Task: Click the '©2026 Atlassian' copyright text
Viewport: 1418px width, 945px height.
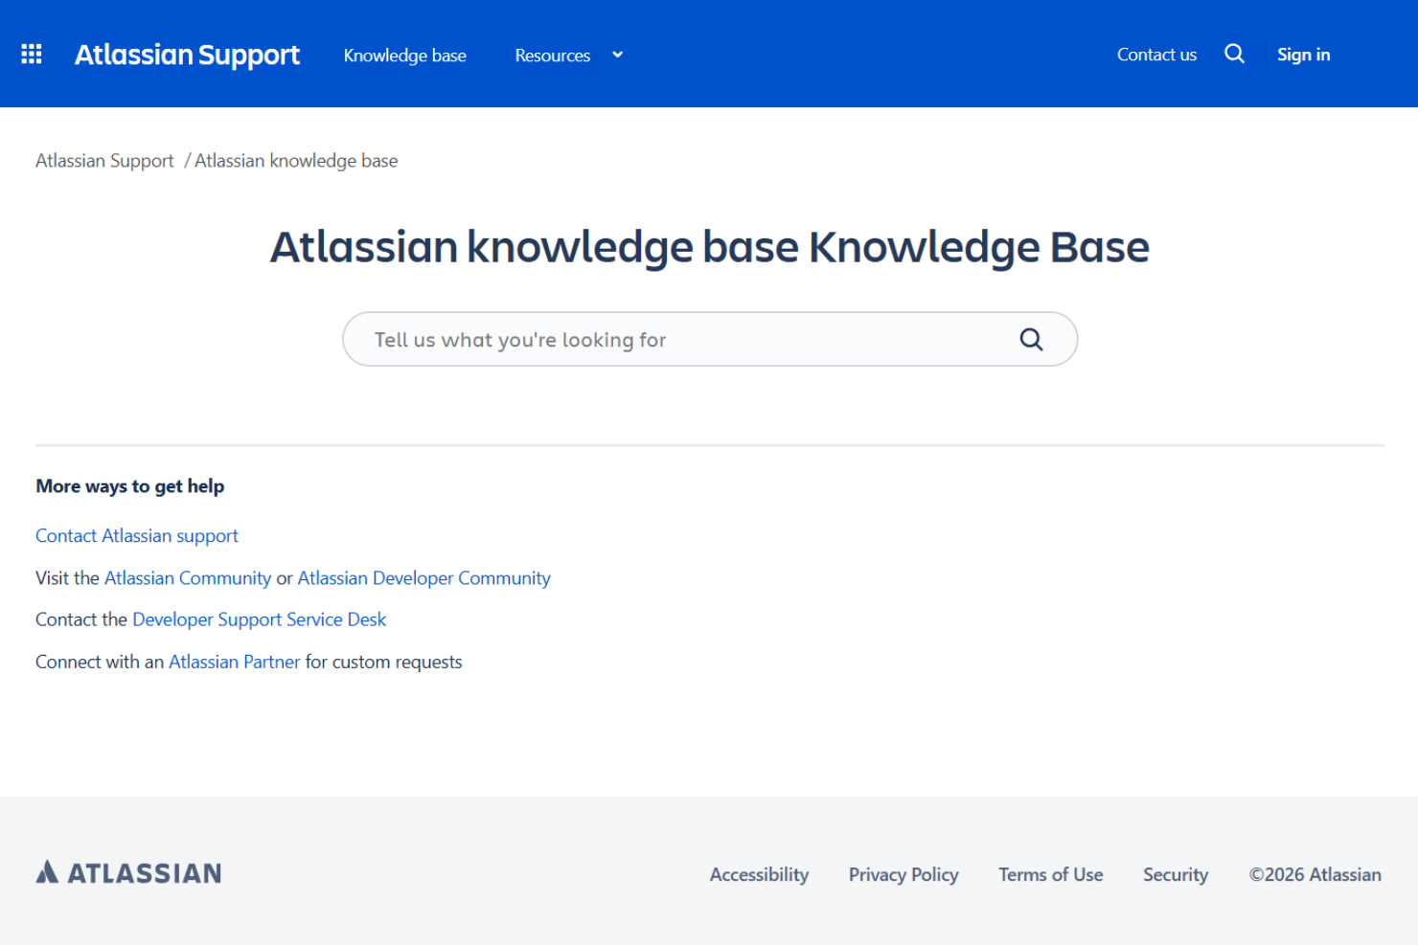Action: pos(1315,874)
